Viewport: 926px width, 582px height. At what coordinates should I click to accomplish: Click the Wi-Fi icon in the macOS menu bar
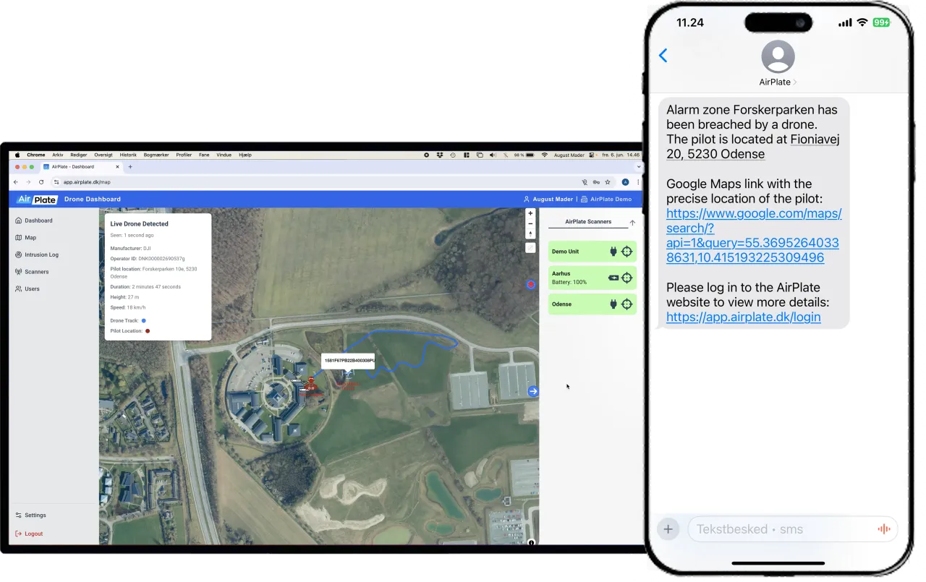[x=545, y=155]
